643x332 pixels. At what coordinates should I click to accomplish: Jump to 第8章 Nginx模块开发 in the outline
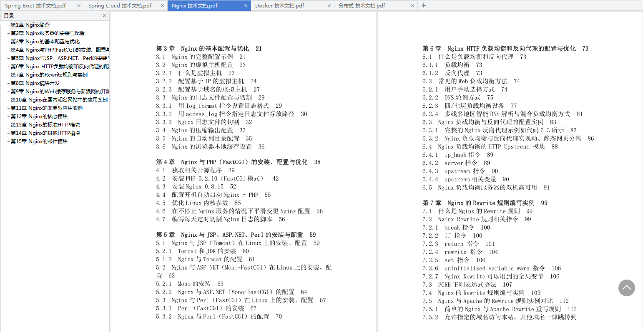(35, 83)
